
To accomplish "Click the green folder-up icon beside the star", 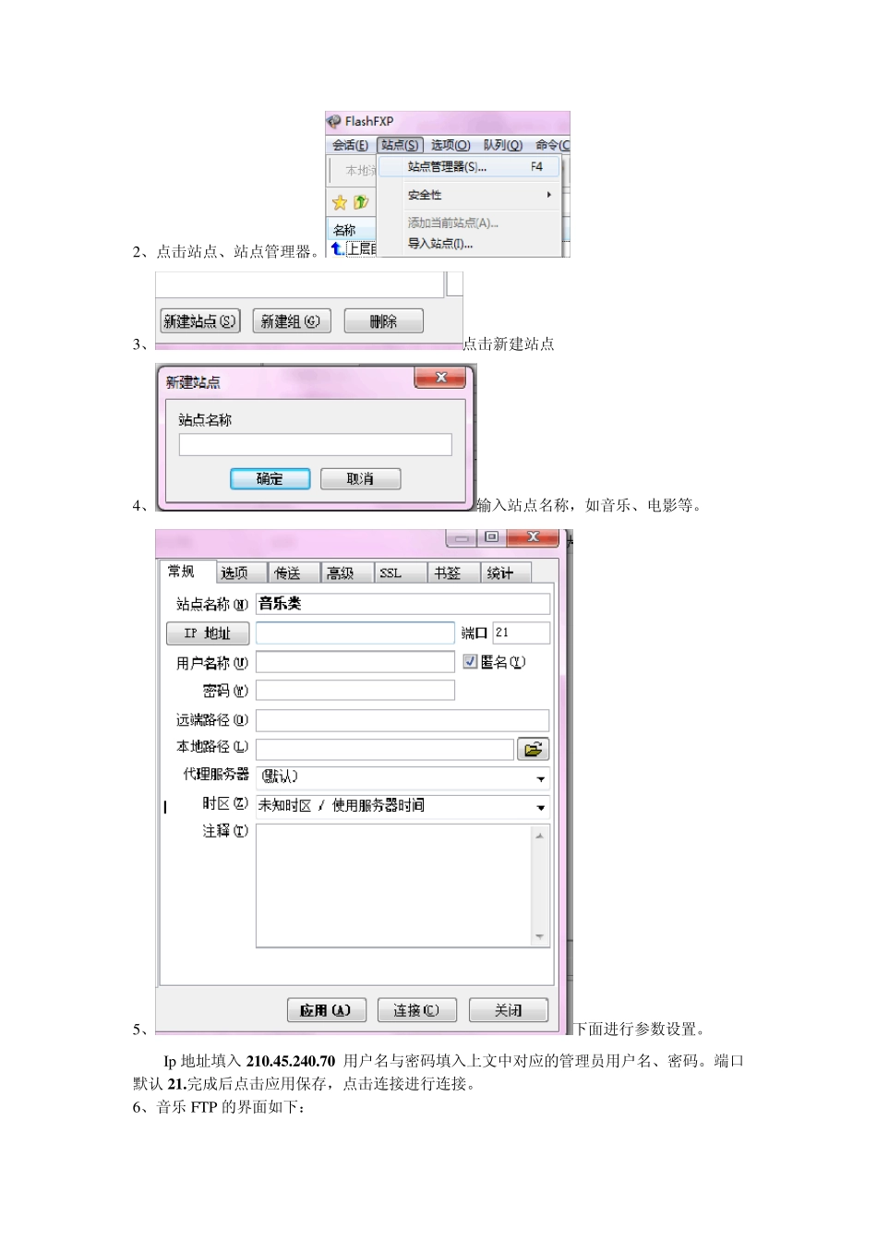I will click(361, 202).
